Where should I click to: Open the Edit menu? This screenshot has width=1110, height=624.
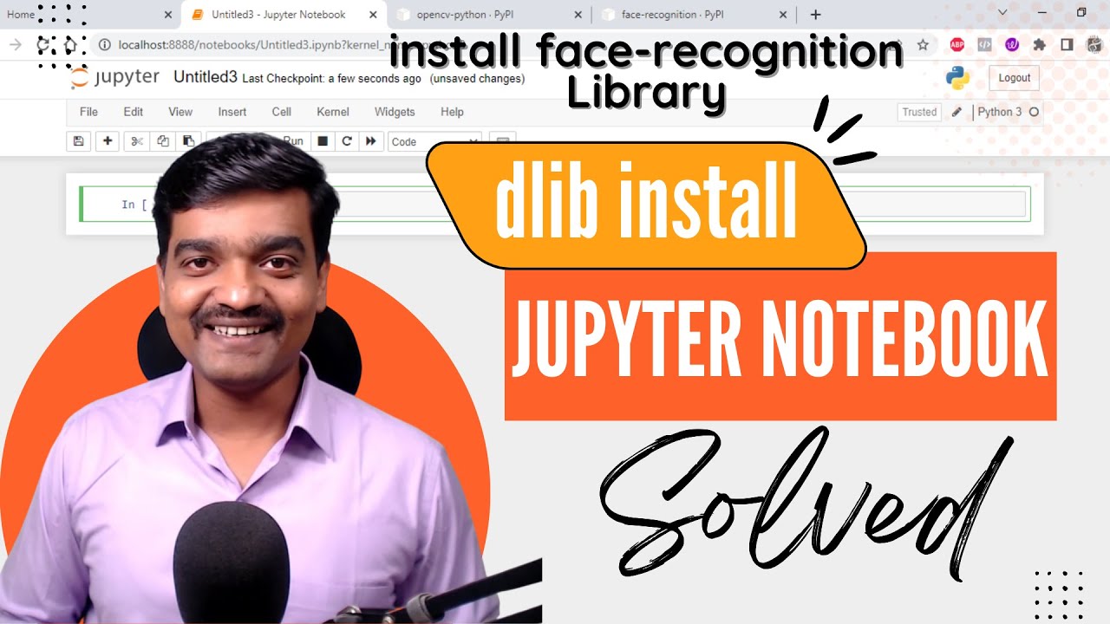point(133,112)
